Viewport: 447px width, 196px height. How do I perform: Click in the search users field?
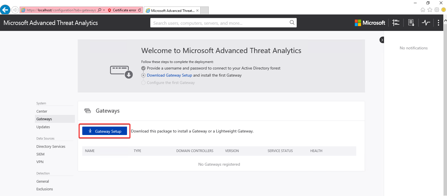point(220,23)
